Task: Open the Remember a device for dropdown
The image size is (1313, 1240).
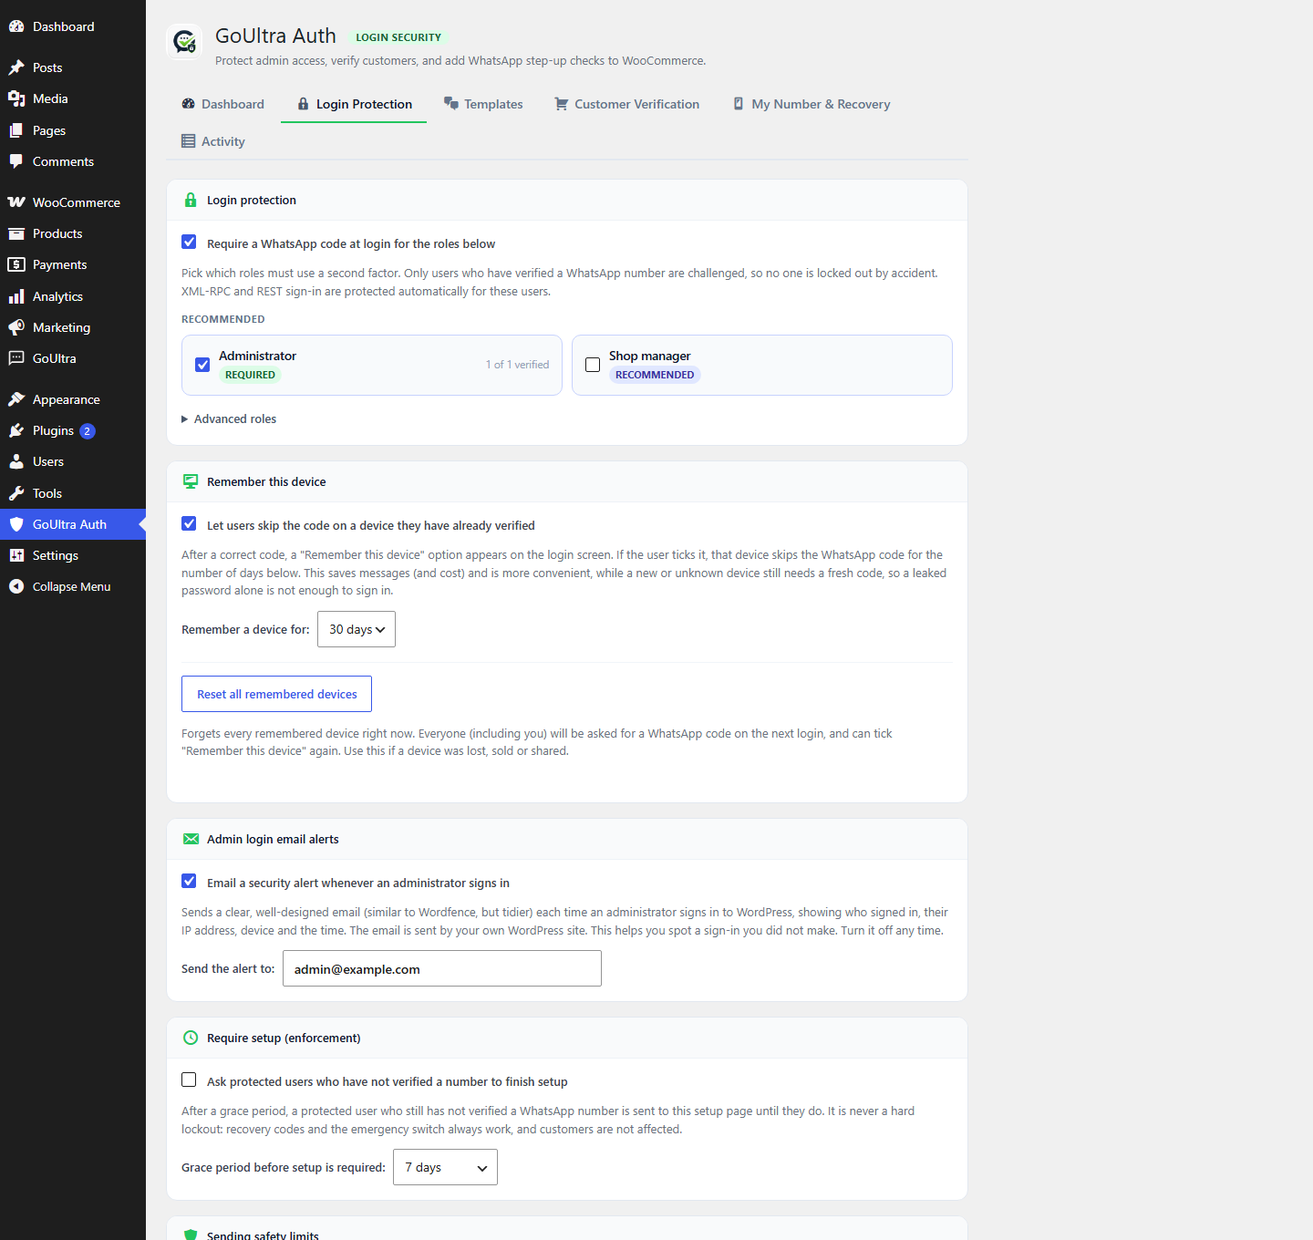Action: [x=357, y=629]
